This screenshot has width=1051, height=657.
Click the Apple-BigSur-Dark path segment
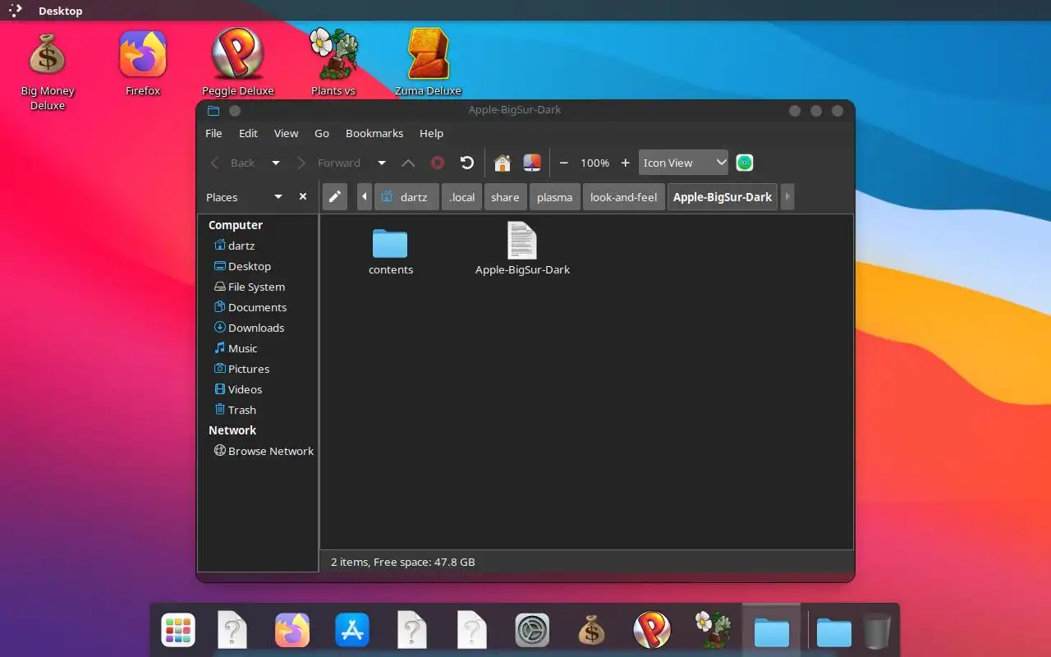click(723, 197)
